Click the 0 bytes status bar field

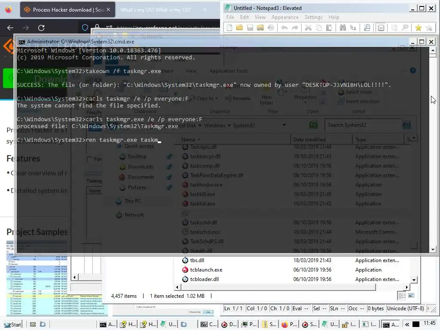click(x=376, y=309)
